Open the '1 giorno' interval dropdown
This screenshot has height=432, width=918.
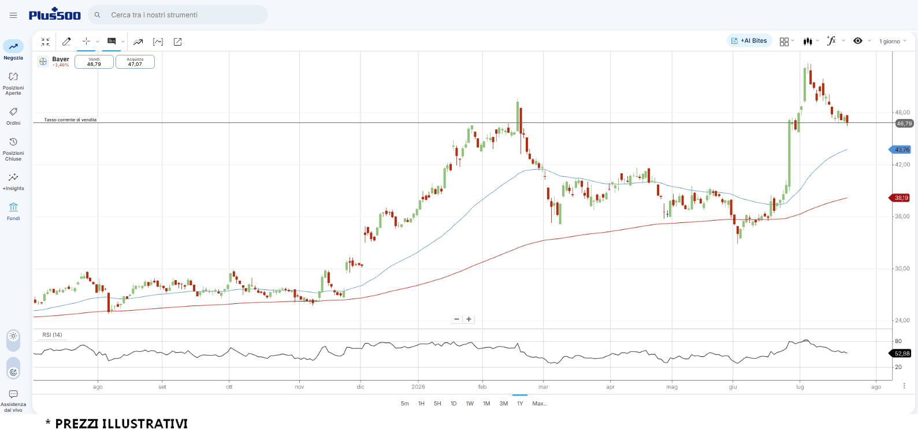[x=893, y=42]
